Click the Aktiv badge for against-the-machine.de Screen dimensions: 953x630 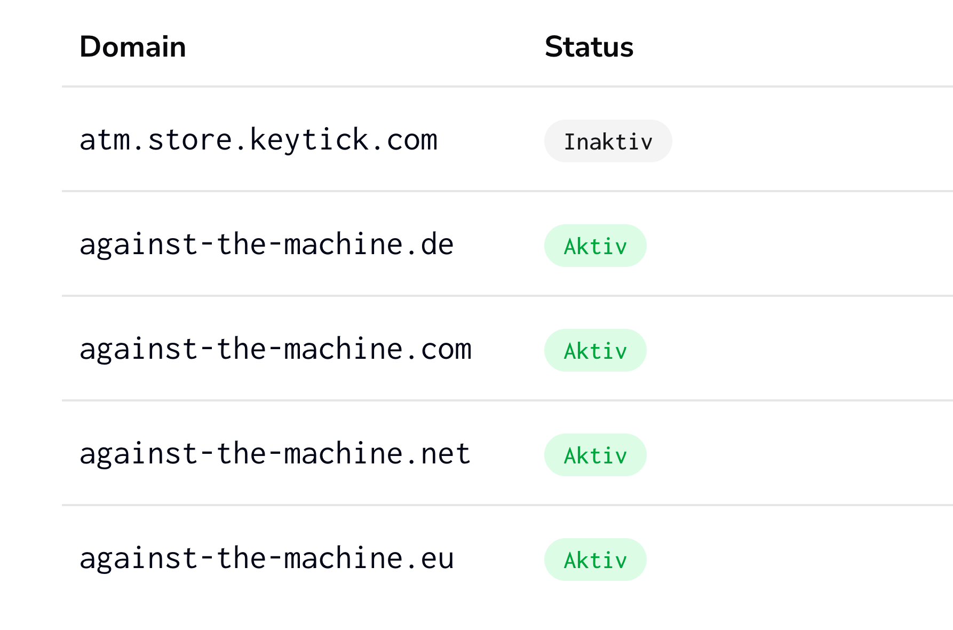(x=595, y=246)
